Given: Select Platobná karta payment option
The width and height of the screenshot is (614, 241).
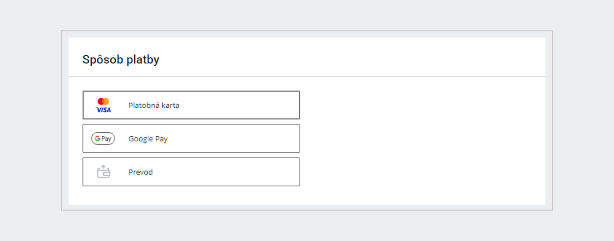Looking at the screenshot, I should (191, 105).
